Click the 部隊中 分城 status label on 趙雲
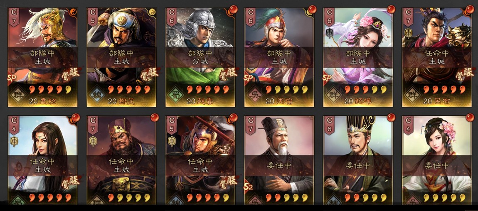 pos(200,57)
